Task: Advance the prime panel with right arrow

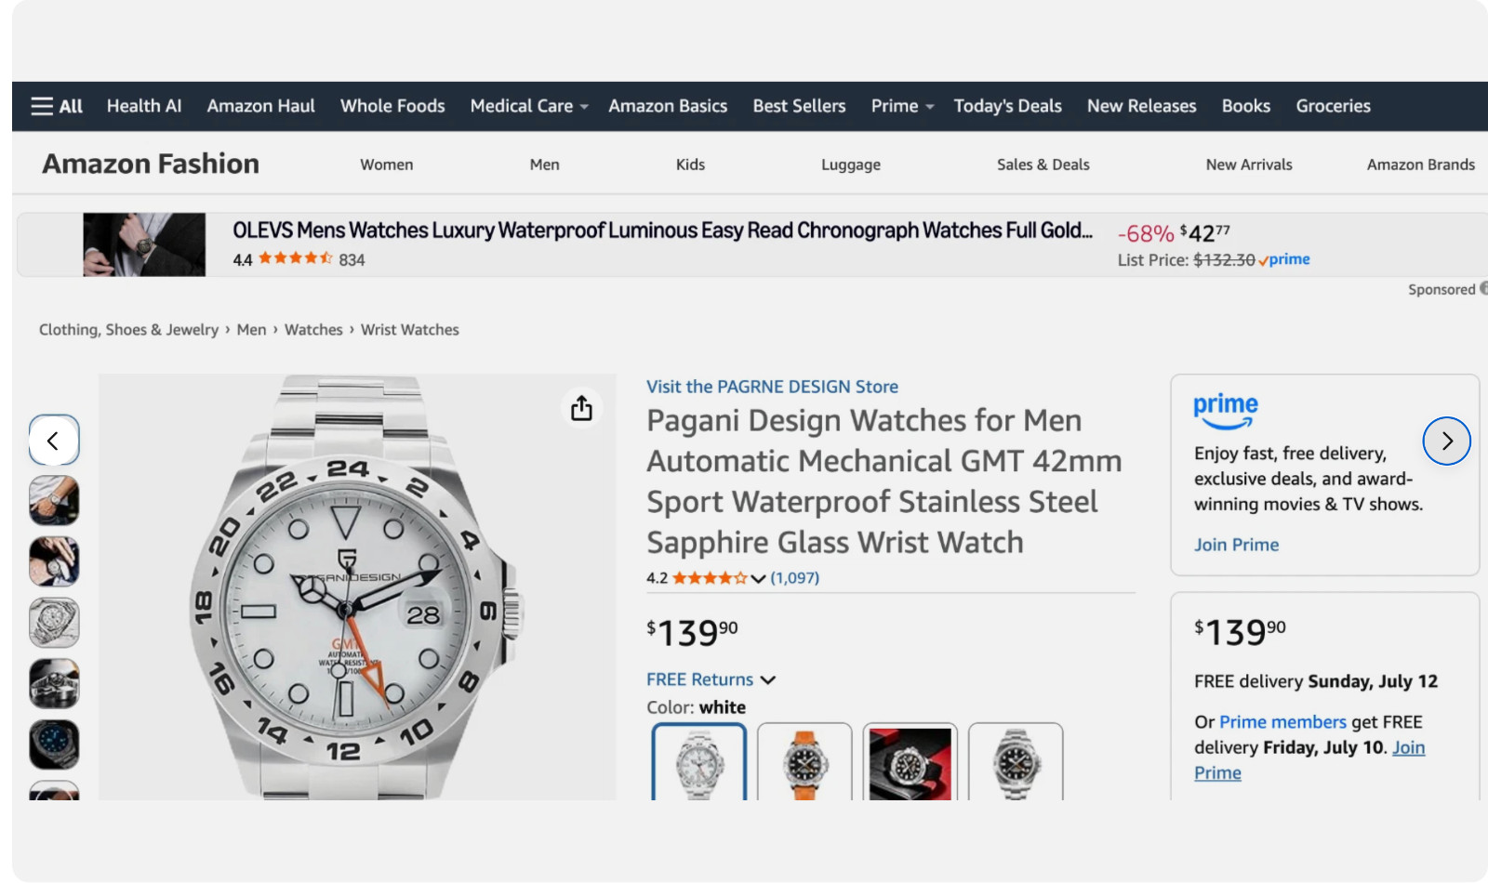Action: (x=1446, y=441)
